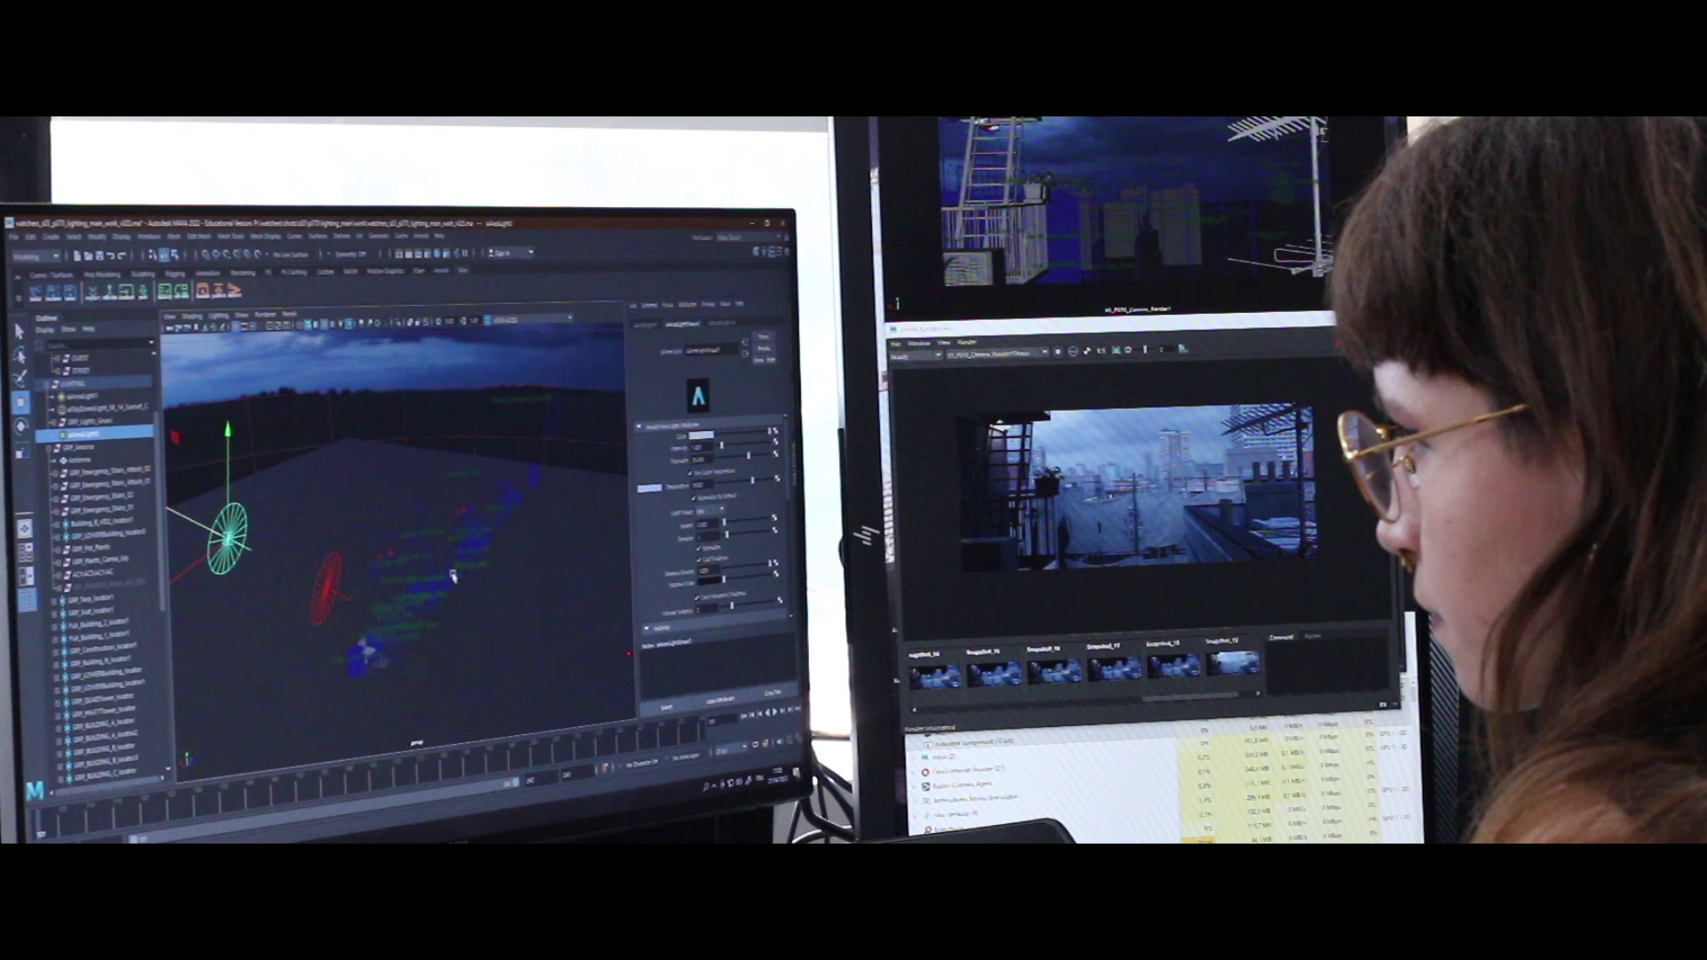This screenshot has height=960, width=1707.
Task: Click the Arnold logo in Attribute Editor
Action: point(698,396)
